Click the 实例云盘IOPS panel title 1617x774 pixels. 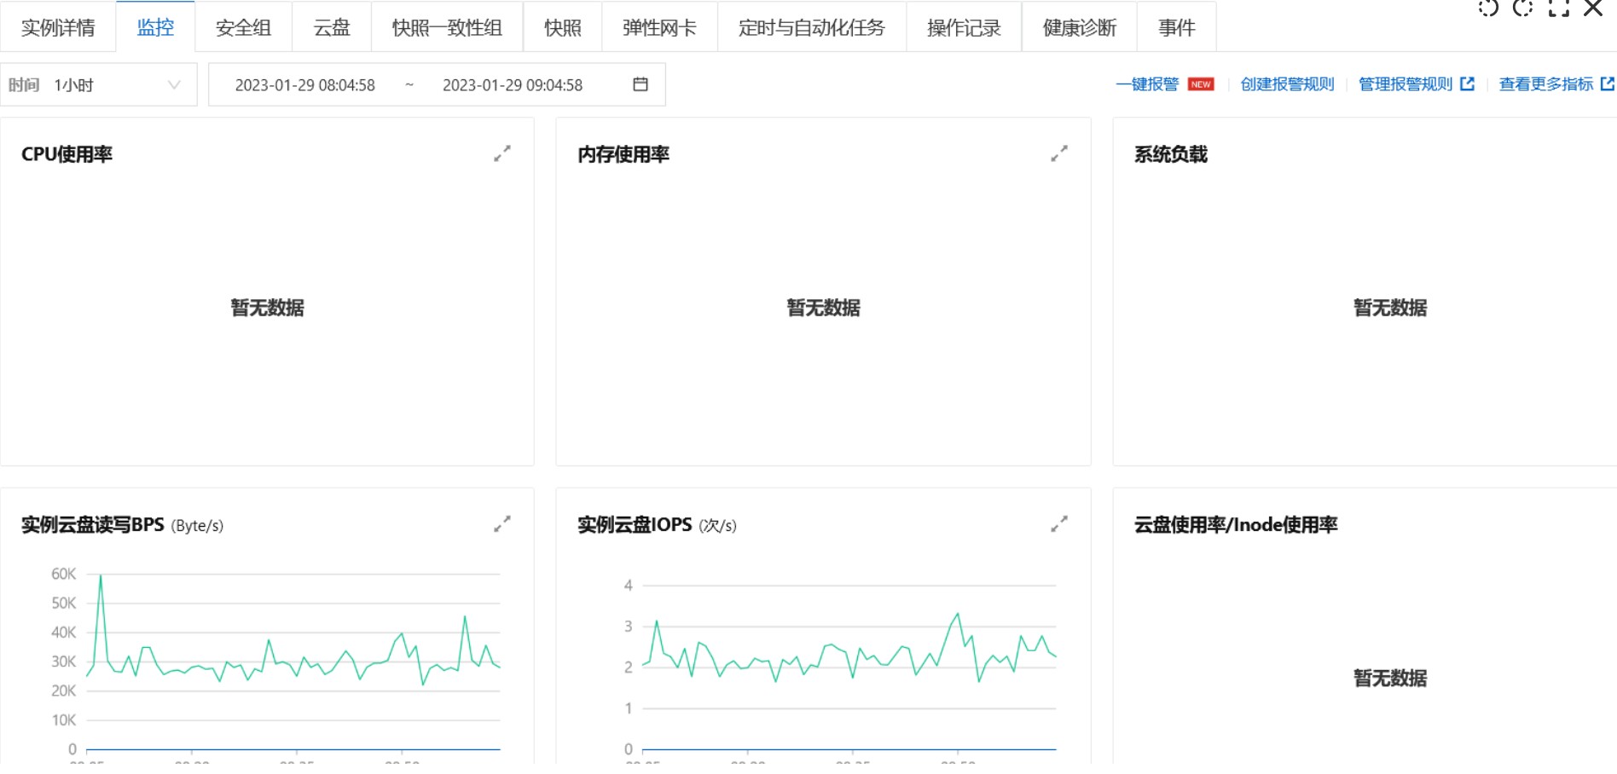pyautogui.click(x=635, y=525)
